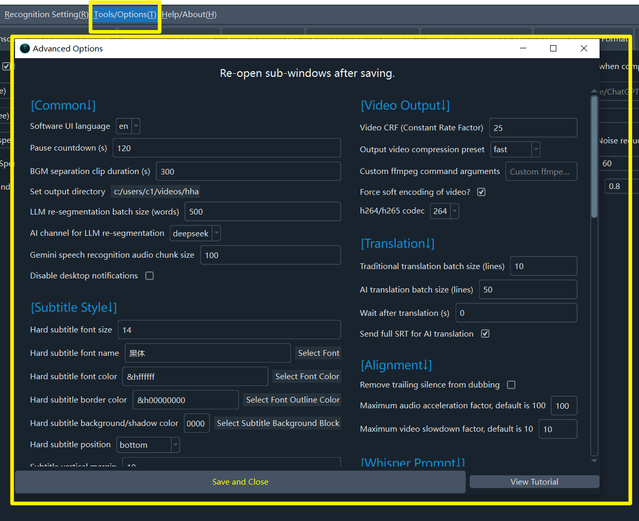Screen dimensions: 639x521
Task: Expand the output video compression preset dropdown
Action: pyautogui.click(x=515, y=150)
